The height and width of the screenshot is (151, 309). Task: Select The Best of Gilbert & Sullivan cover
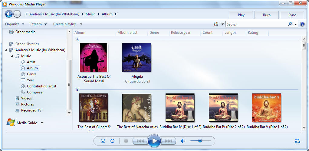tap(94, 108)
